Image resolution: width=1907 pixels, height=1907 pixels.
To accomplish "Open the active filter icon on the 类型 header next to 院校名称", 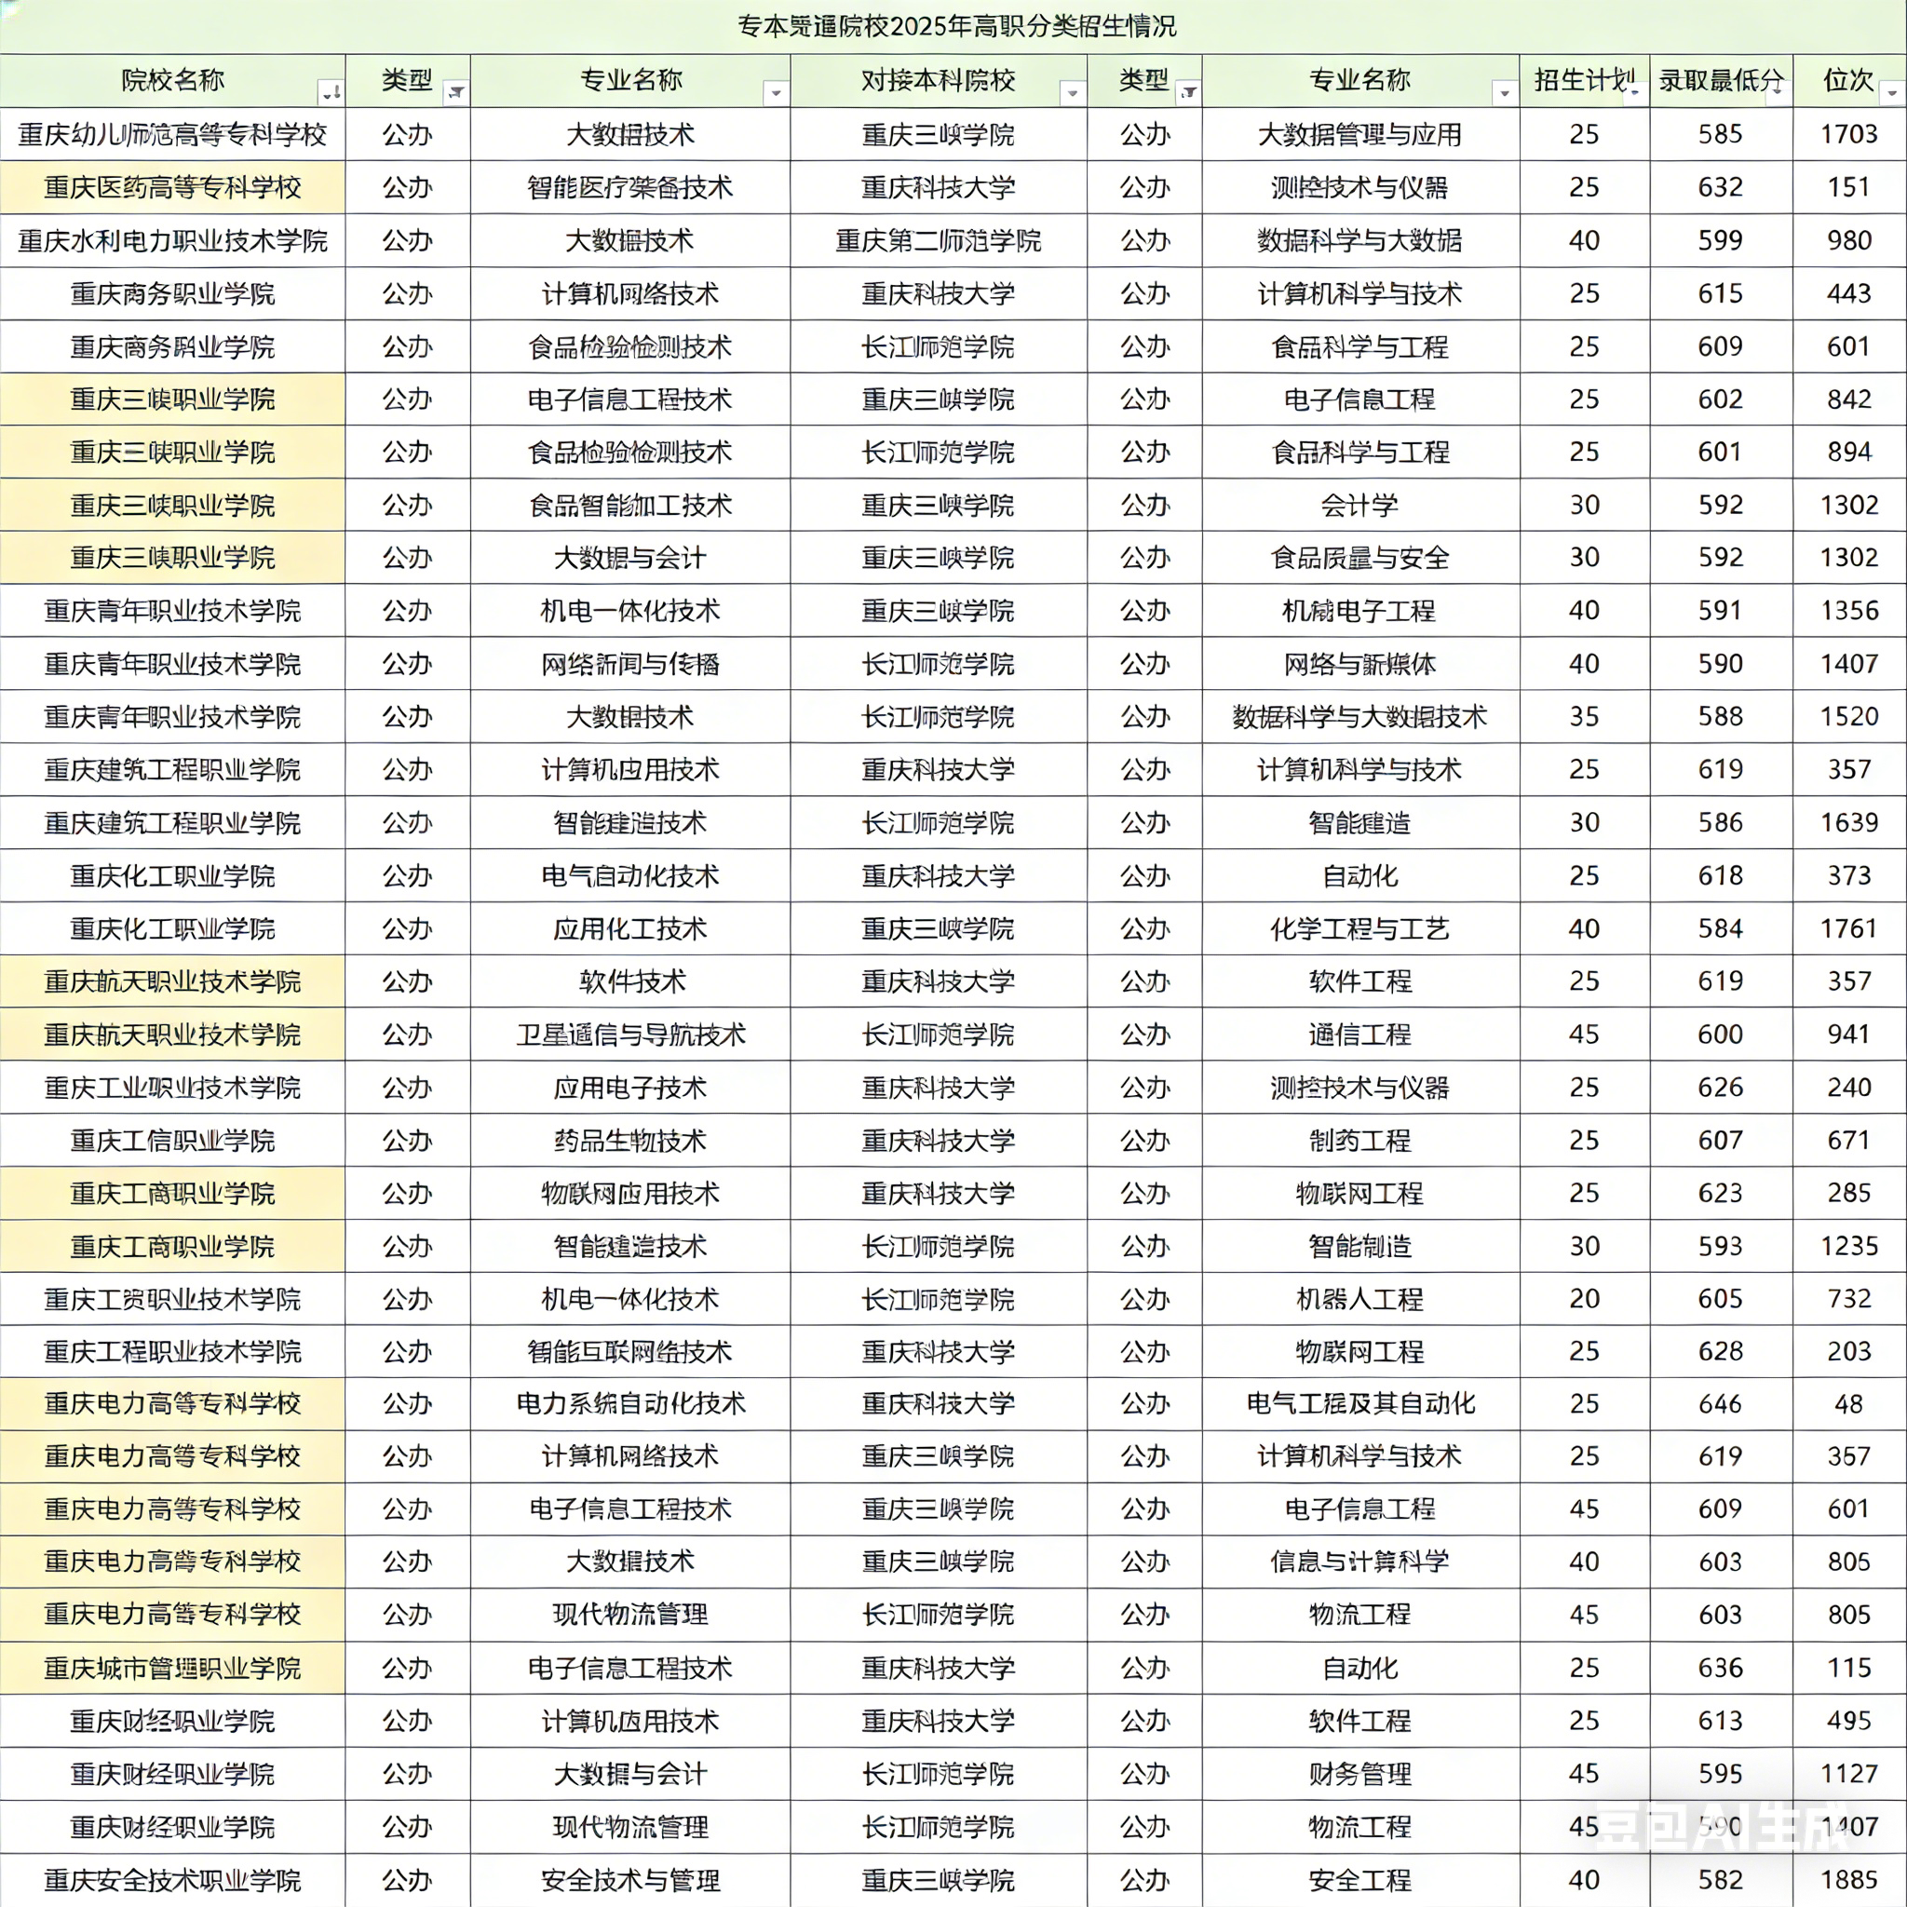I will click(x=456, y=93).
